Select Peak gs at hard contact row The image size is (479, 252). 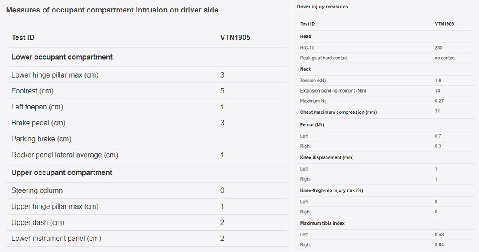[x=324, y=58]
